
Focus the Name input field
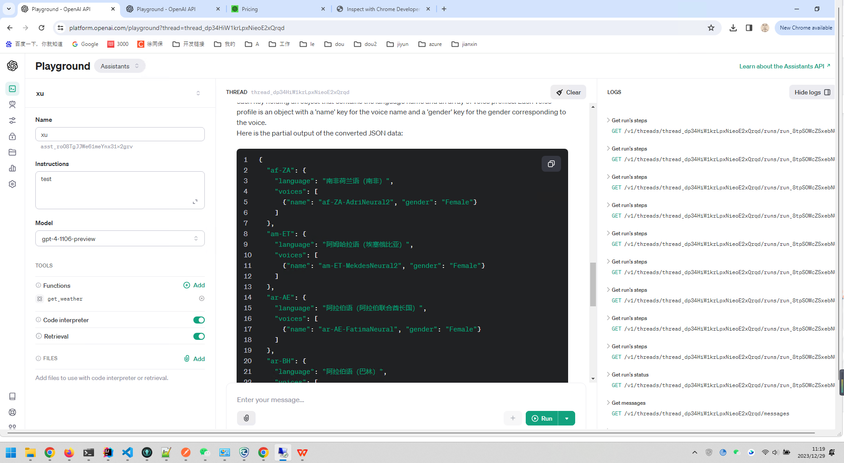pyautogui.click(x=120, y=134)
